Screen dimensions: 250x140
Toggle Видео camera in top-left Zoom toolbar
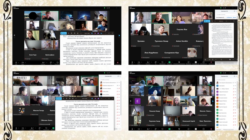point(22,63)
